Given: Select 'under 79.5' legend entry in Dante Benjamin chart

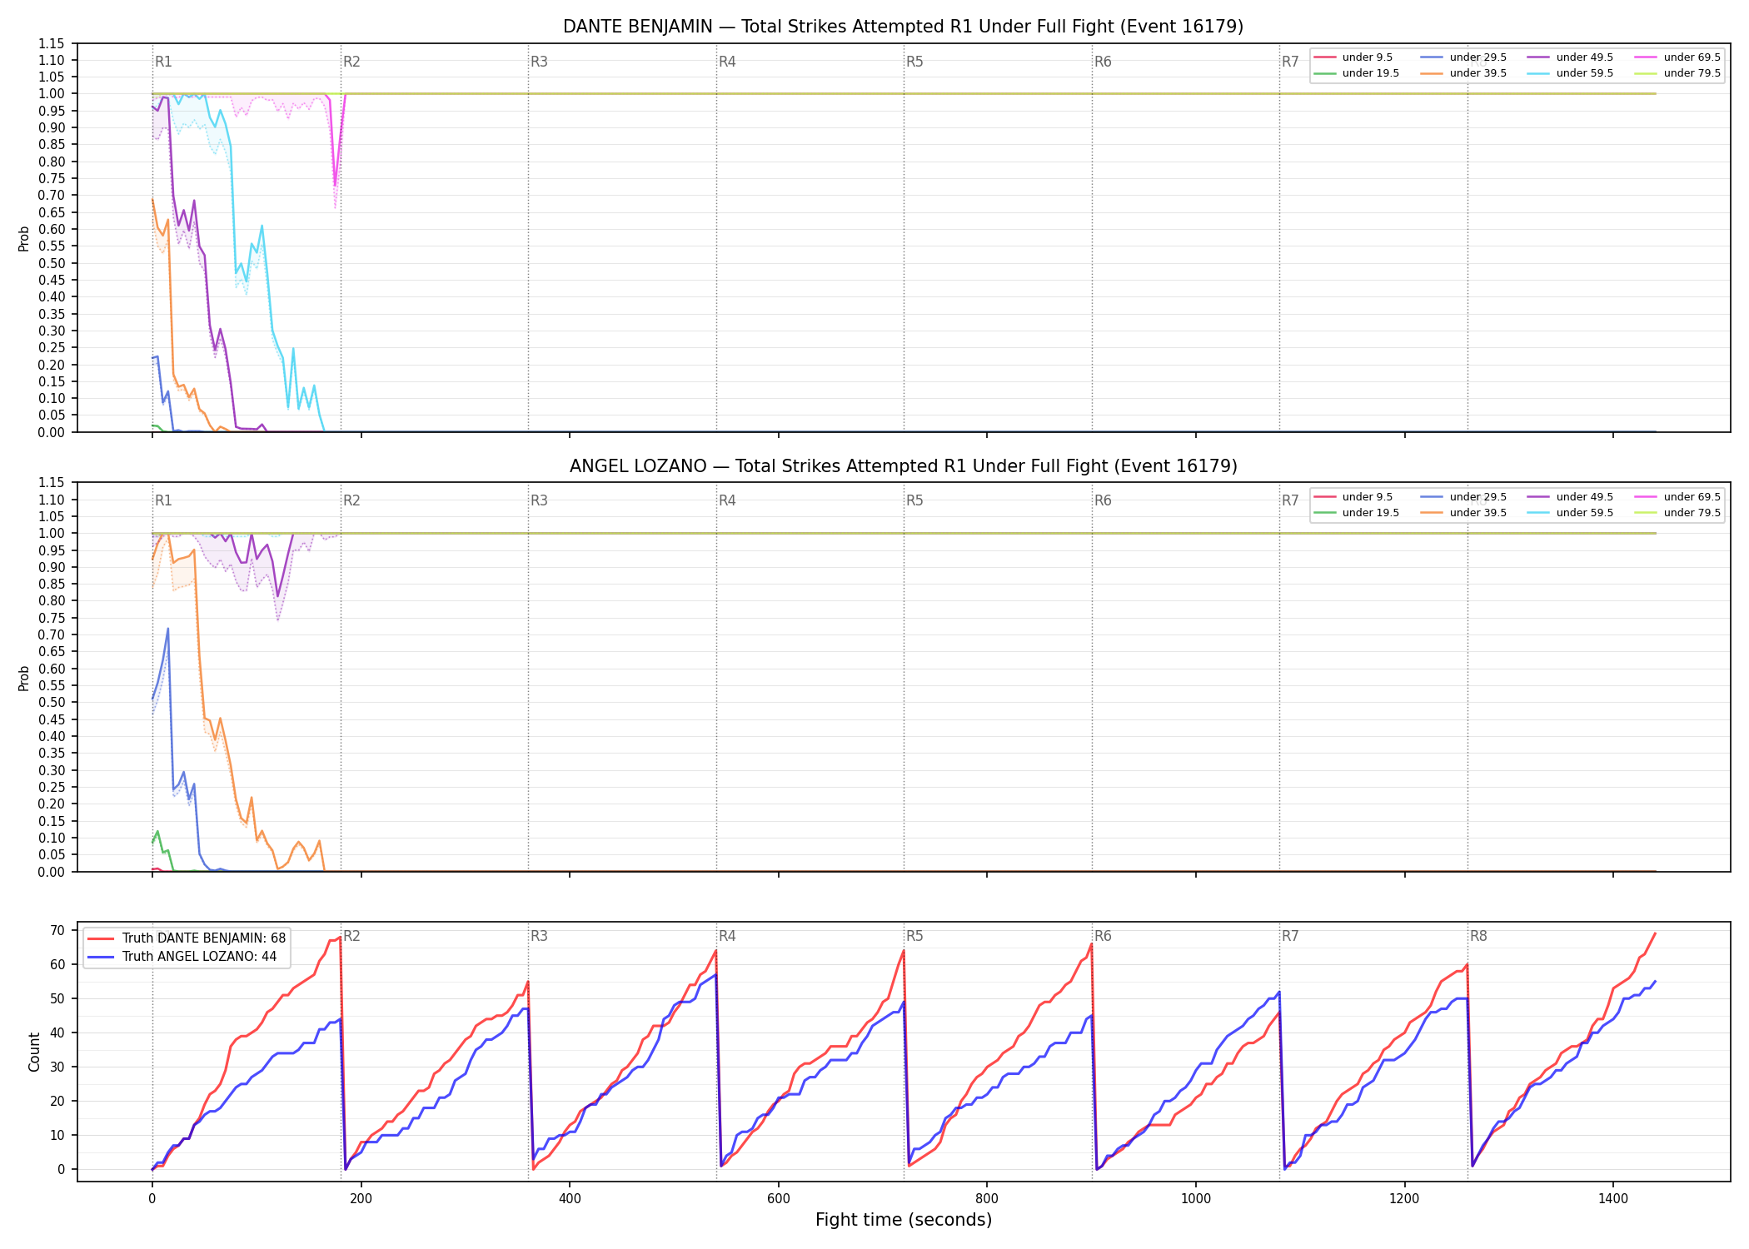Looking at the screenshot, I should (1678, 73).
